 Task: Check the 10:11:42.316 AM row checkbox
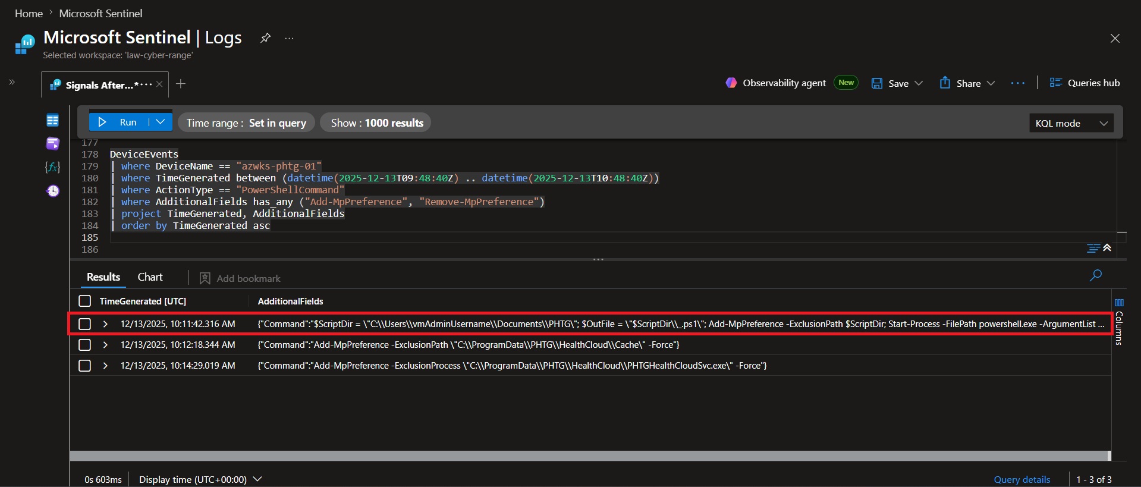tap(85, 324)
